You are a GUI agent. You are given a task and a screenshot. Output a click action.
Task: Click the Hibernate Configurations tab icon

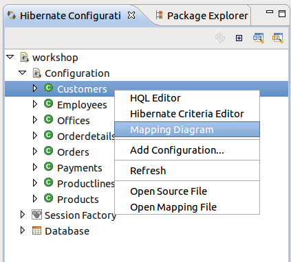12,16
